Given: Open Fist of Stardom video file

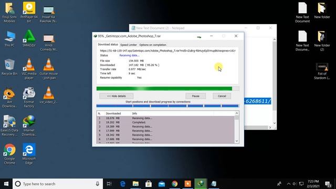Looking at the screenshot, I should (x=322, y=71).
